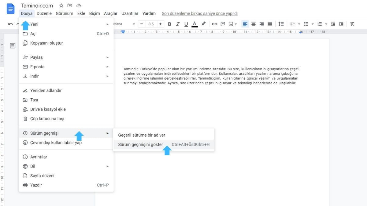Insert a link using the link icon
This screenshot has width=367, height=206.
pos(214,24)
